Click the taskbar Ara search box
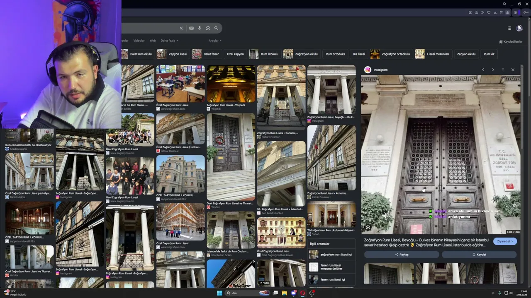531x298 pixels. 248,293
